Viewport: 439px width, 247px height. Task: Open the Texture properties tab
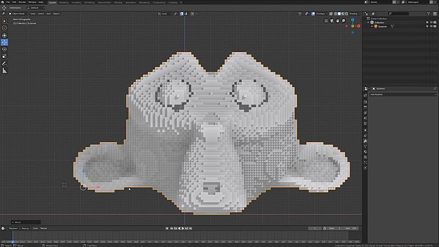coord(365,157)
